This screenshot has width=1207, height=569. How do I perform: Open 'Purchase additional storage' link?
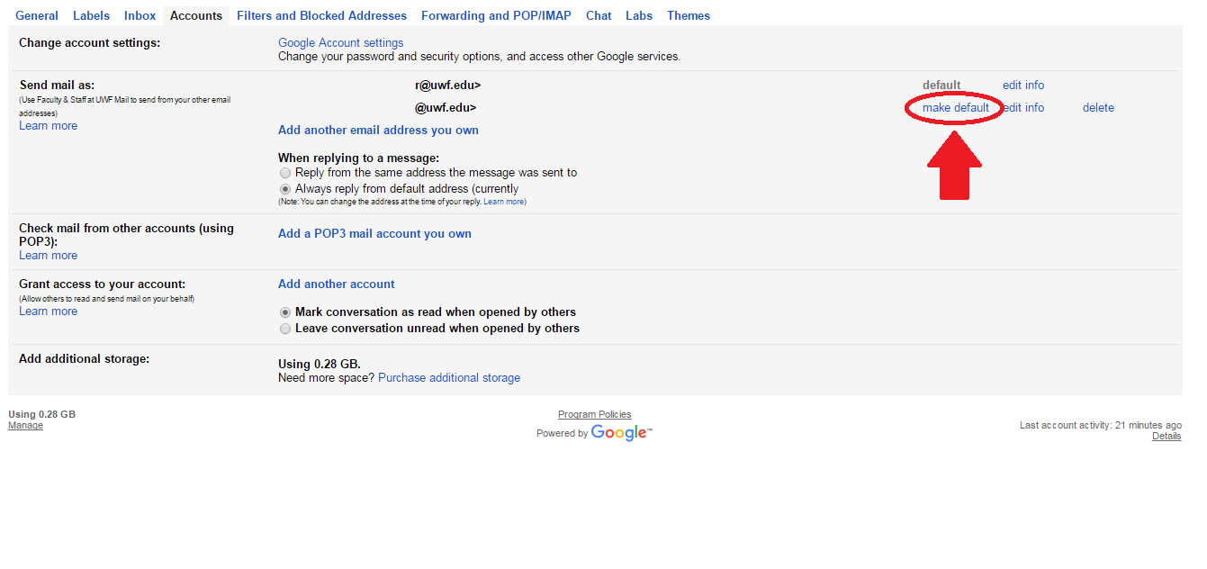coord(449,378)
